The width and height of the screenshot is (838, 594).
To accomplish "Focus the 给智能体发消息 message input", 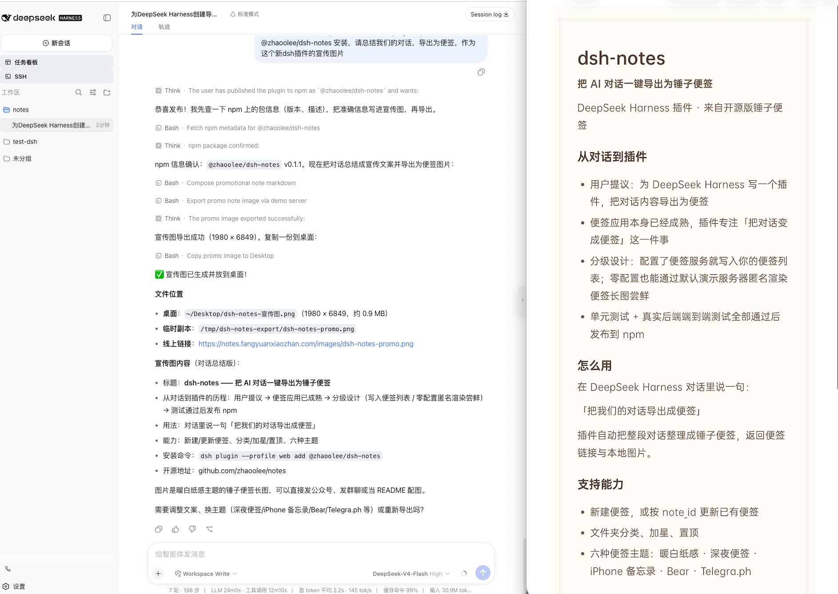I will tap(321, 554).
